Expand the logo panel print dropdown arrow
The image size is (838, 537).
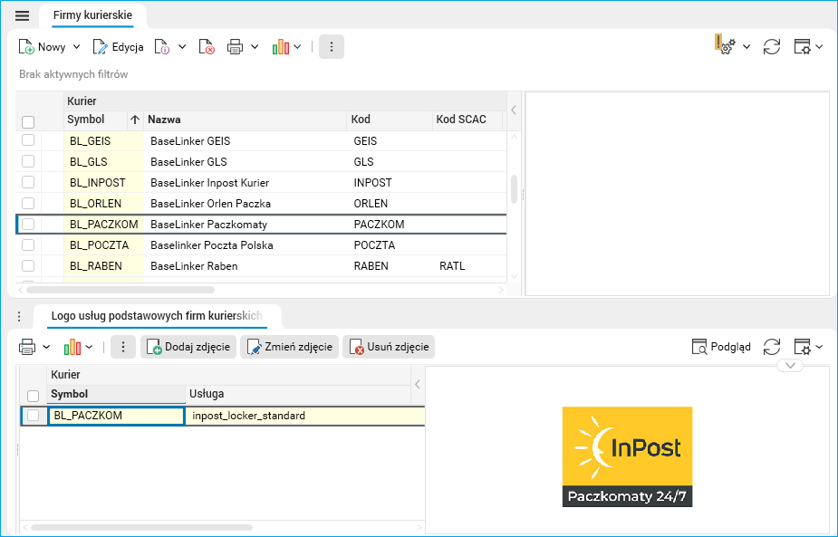46,347
